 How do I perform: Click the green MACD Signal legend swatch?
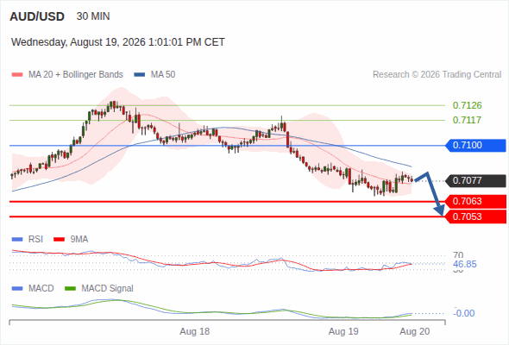pyautogui.click(x=70, y=289)
